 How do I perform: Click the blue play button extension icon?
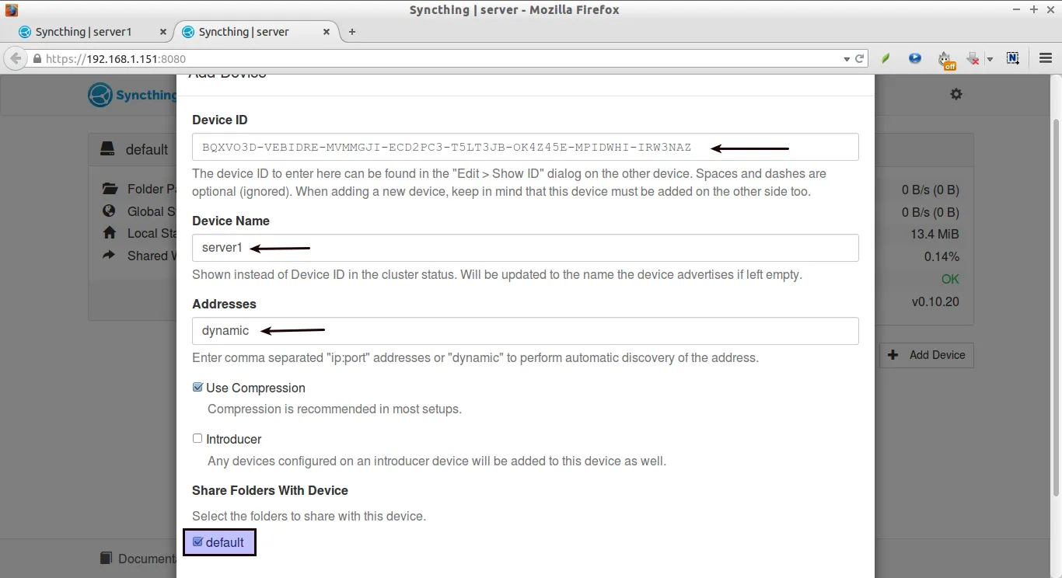click(915, 58)
